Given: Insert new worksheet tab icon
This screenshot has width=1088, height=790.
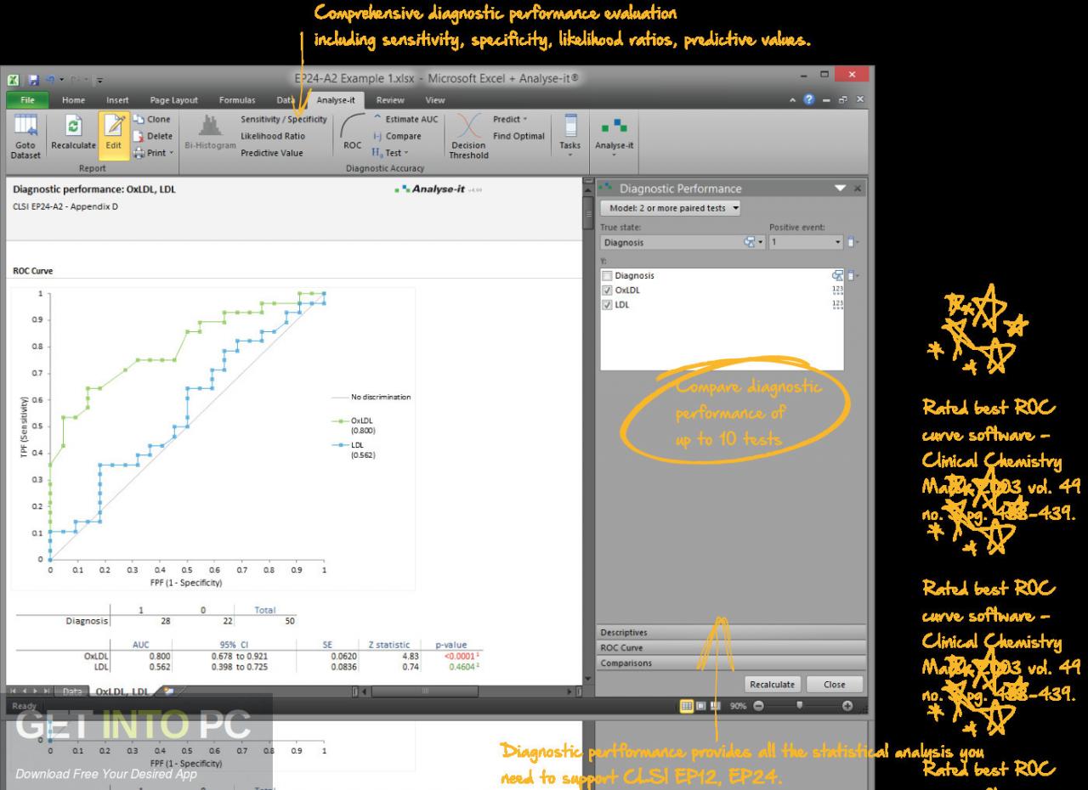Looking at the screenshot, I should coord(167,692).
